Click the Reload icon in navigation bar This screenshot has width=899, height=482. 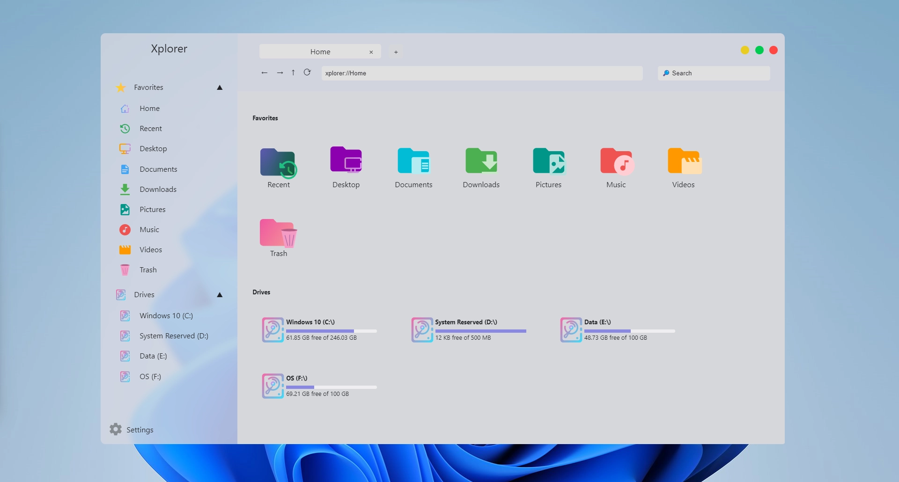point(307,73)
